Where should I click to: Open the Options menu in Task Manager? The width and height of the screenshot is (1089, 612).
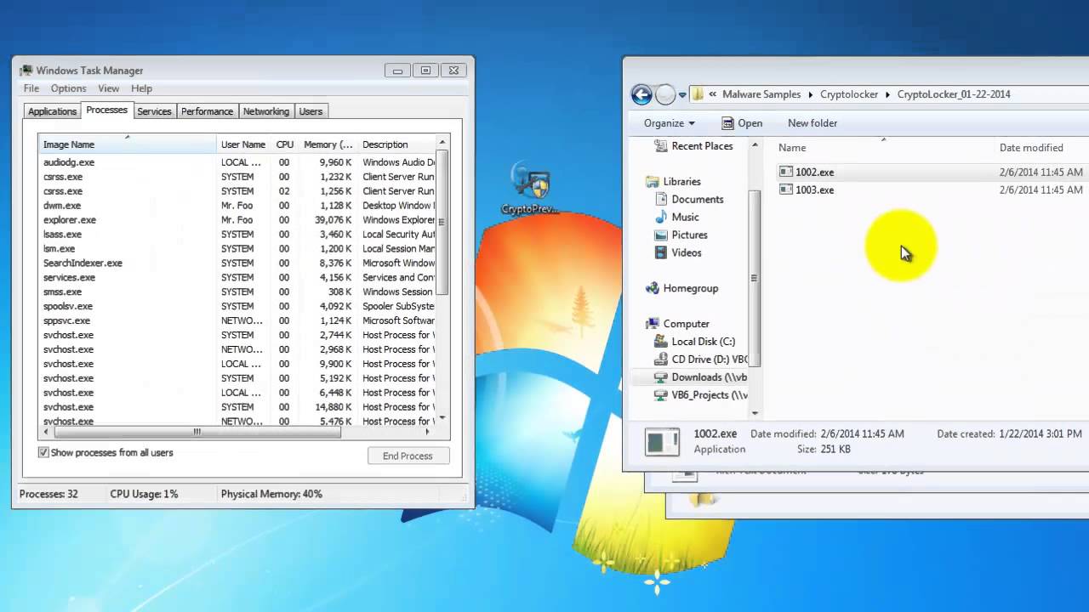[68, 88]
